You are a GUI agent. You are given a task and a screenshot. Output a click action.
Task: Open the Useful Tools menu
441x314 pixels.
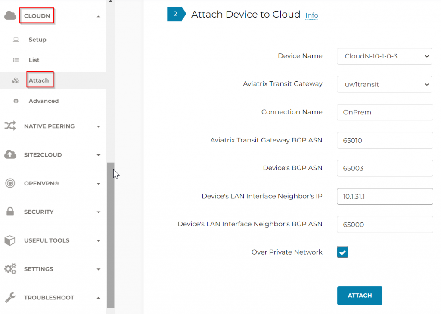coord(47,240)
